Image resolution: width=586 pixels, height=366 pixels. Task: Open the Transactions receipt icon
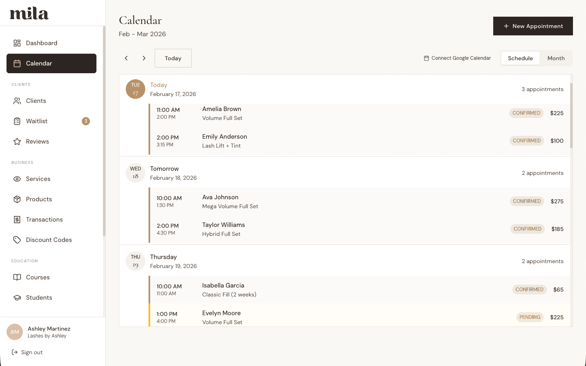coord(17,220)
